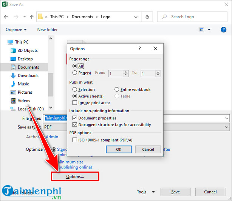Close the Options dialog
The width and height of the screenshot is (232, 201).
tap(155, 48)
